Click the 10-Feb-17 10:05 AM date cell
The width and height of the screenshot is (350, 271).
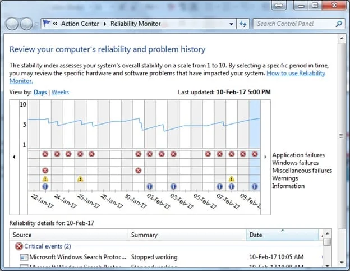point(277,257)
